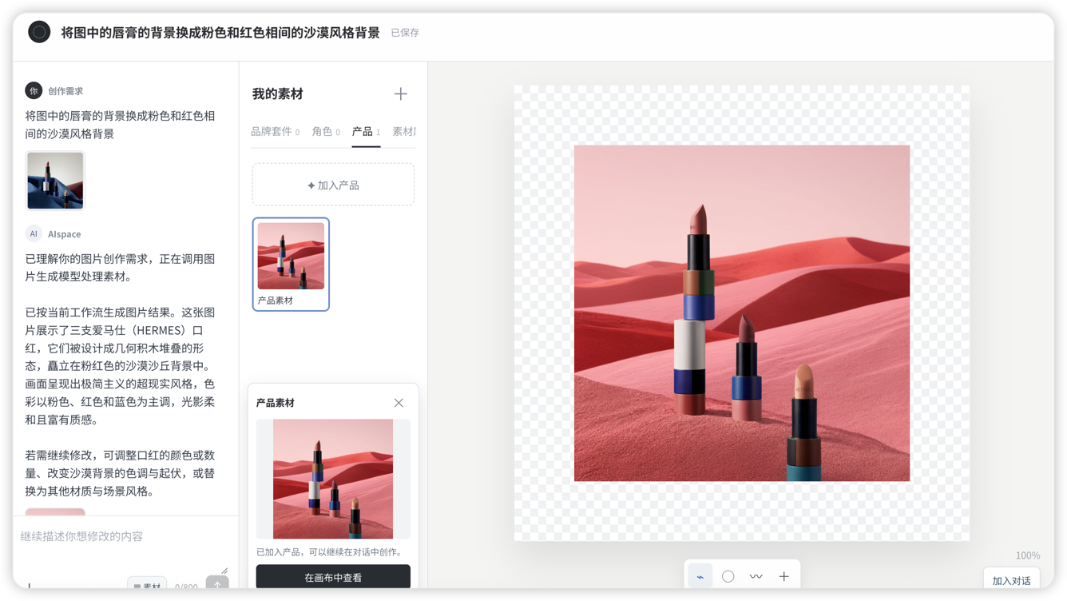Click the 100% zoom level indicator
Viewport: 1067px width, 601px height.
[1028, 555]
